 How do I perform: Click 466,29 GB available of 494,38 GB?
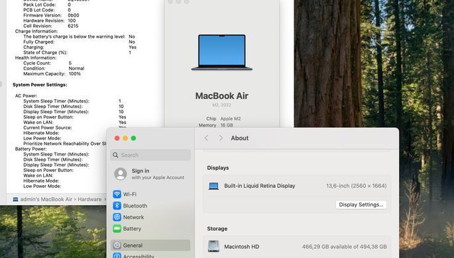pos(345,247)
